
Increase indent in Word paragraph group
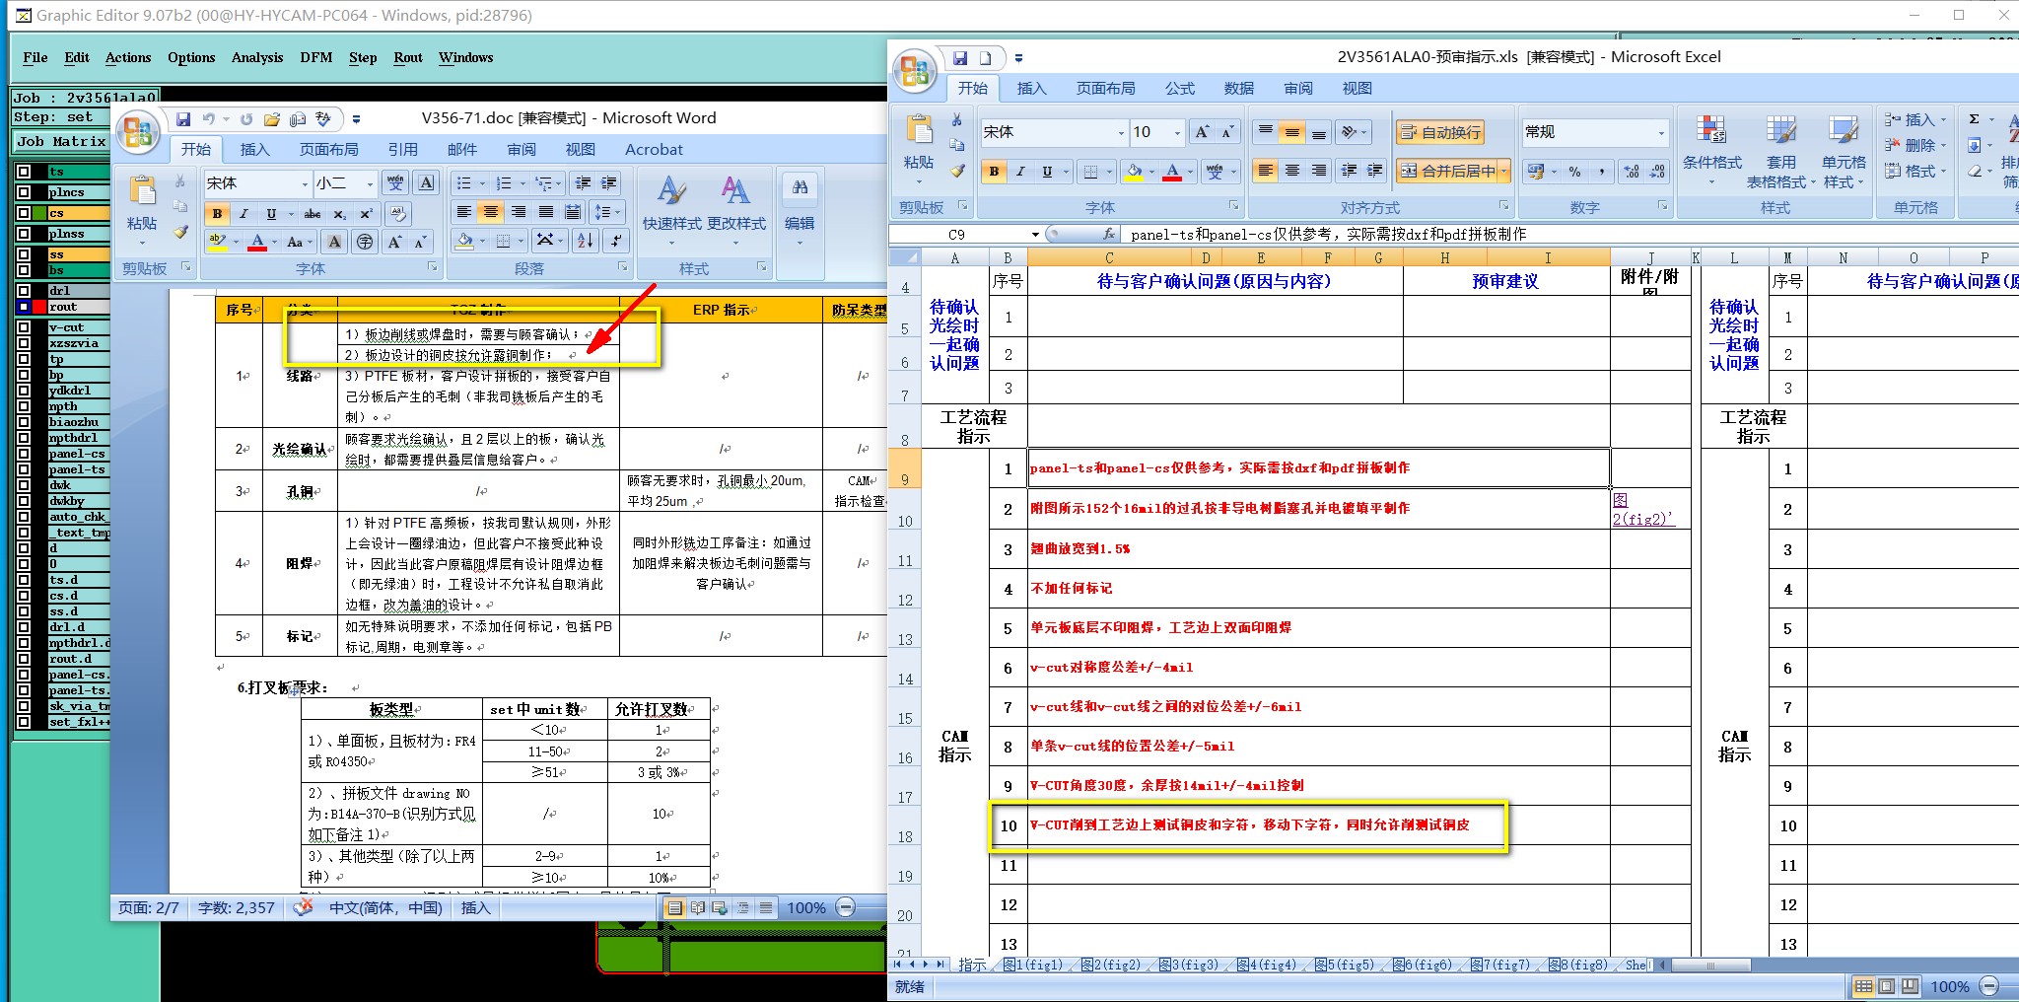click(x=610, y=183)
